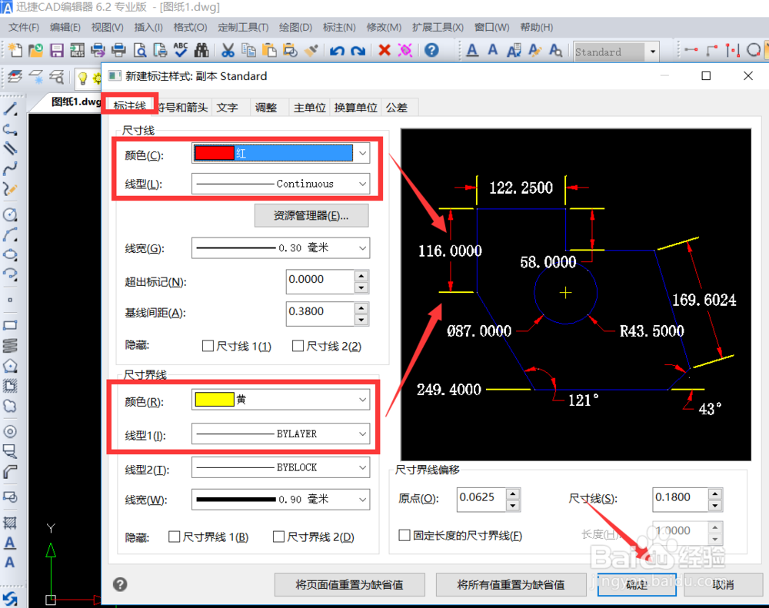Click the paintbrush Match Properties icon
769x608 pixels.
(x=311, y=50)
